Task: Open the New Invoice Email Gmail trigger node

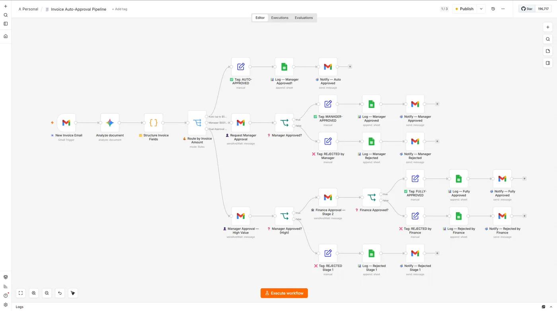Action: pyautogui.click(x=66, y=123)
